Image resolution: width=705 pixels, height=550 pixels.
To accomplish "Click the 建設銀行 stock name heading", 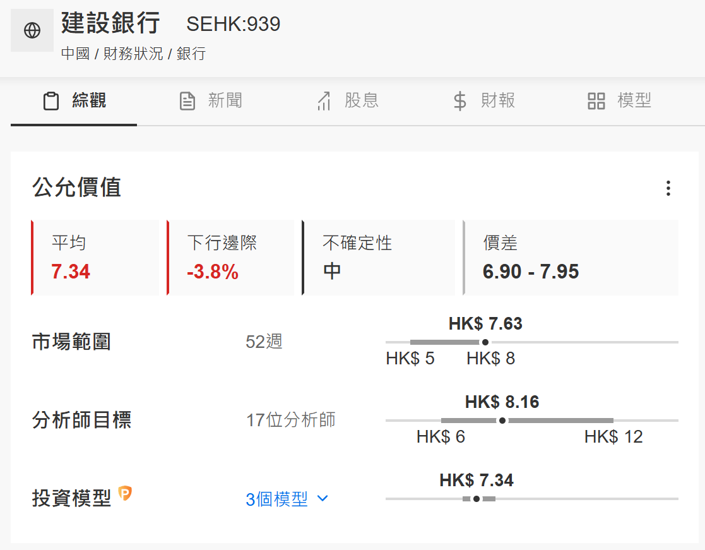I will pyautogui.click(x=110, y=23).
